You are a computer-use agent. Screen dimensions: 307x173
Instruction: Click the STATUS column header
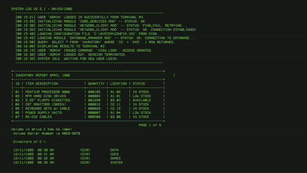(x=139, y=84)
